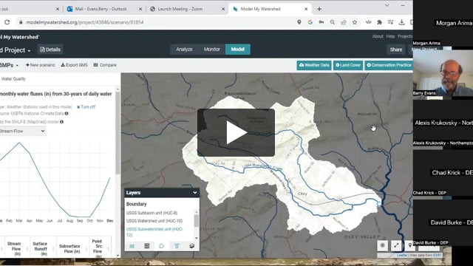Open the observations layer tab icon
This screenshot has width=473, height=266.
177,246
